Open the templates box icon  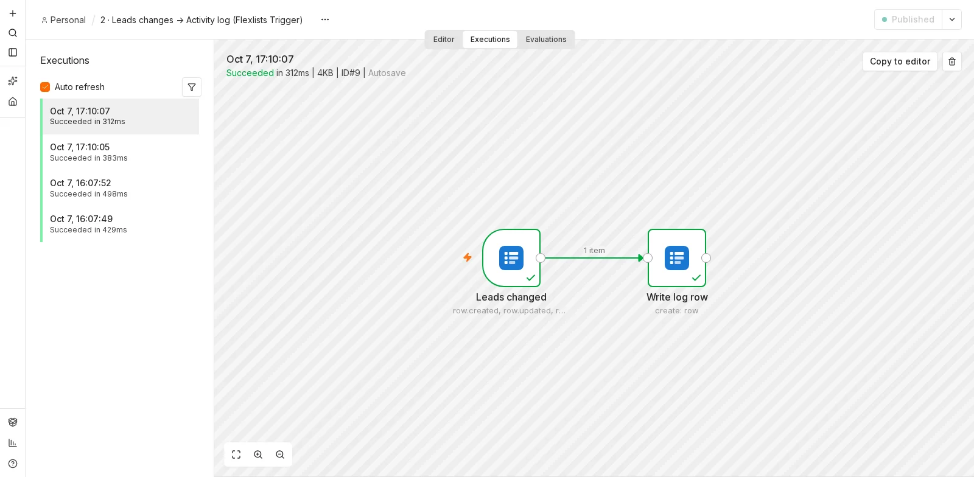[13, 422]
